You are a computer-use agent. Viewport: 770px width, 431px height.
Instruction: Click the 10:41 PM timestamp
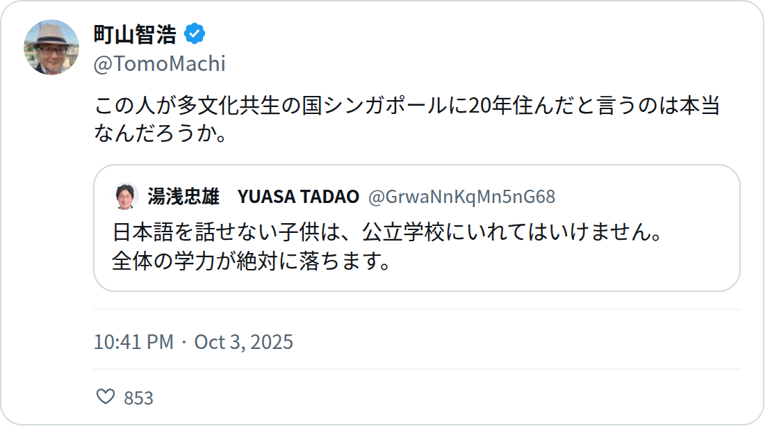tap(133, 342)
